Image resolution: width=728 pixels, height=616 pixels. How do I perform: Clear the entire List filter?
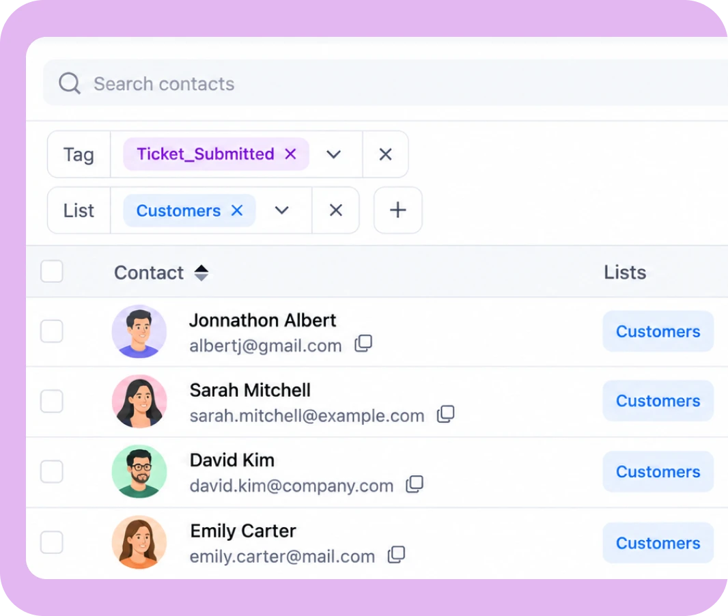[x=336, y=210]
